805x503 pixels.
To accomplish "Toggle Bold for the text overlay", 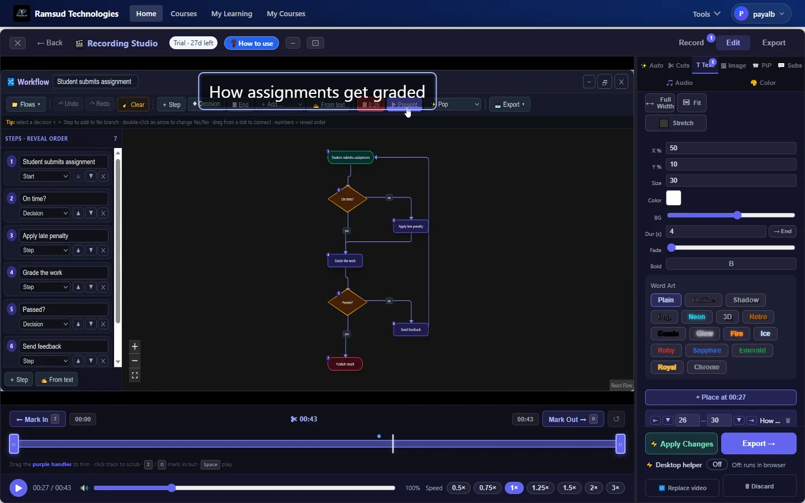I will 731,264.
